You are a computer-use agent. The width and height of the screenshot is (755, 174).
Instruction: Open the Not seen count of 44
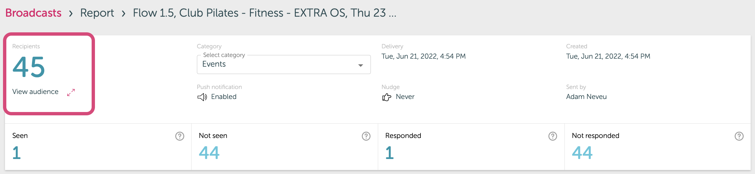coord(209,153)
